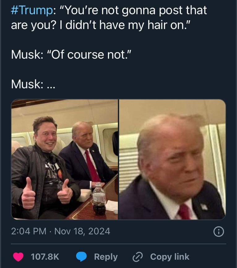Click the Copy link text
The image size is (237, 268).
tap(170, 257)
